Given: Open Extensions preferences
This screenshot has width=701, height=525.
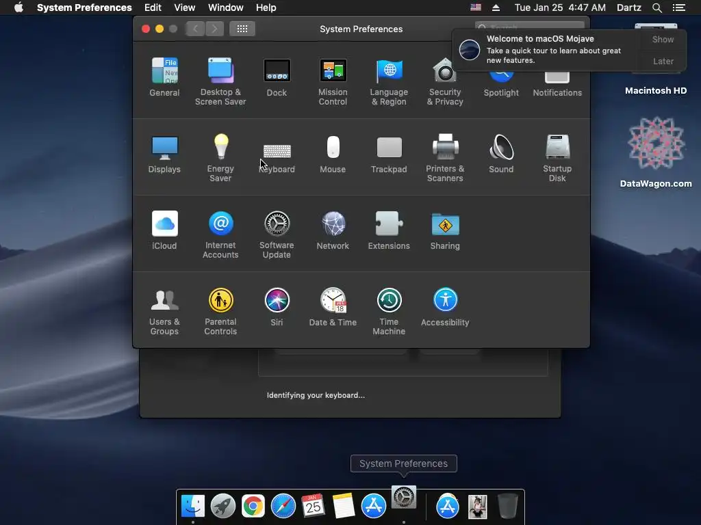Looking at the screenshot, I should point(389,230).
